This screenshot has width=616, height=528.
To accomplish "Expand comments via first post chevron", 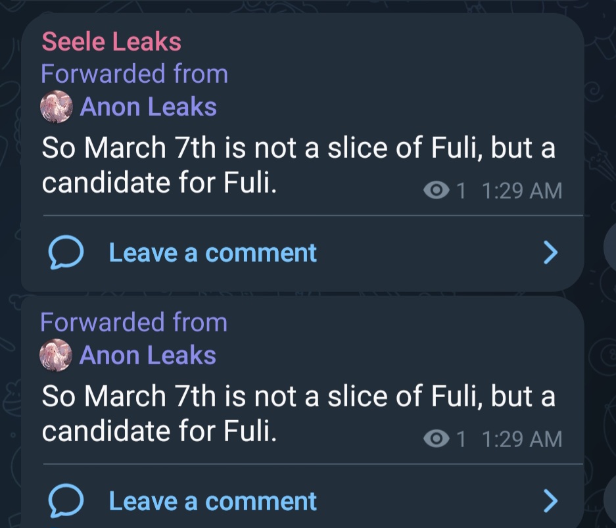I will pyautogui.click(x=550, y=252).
